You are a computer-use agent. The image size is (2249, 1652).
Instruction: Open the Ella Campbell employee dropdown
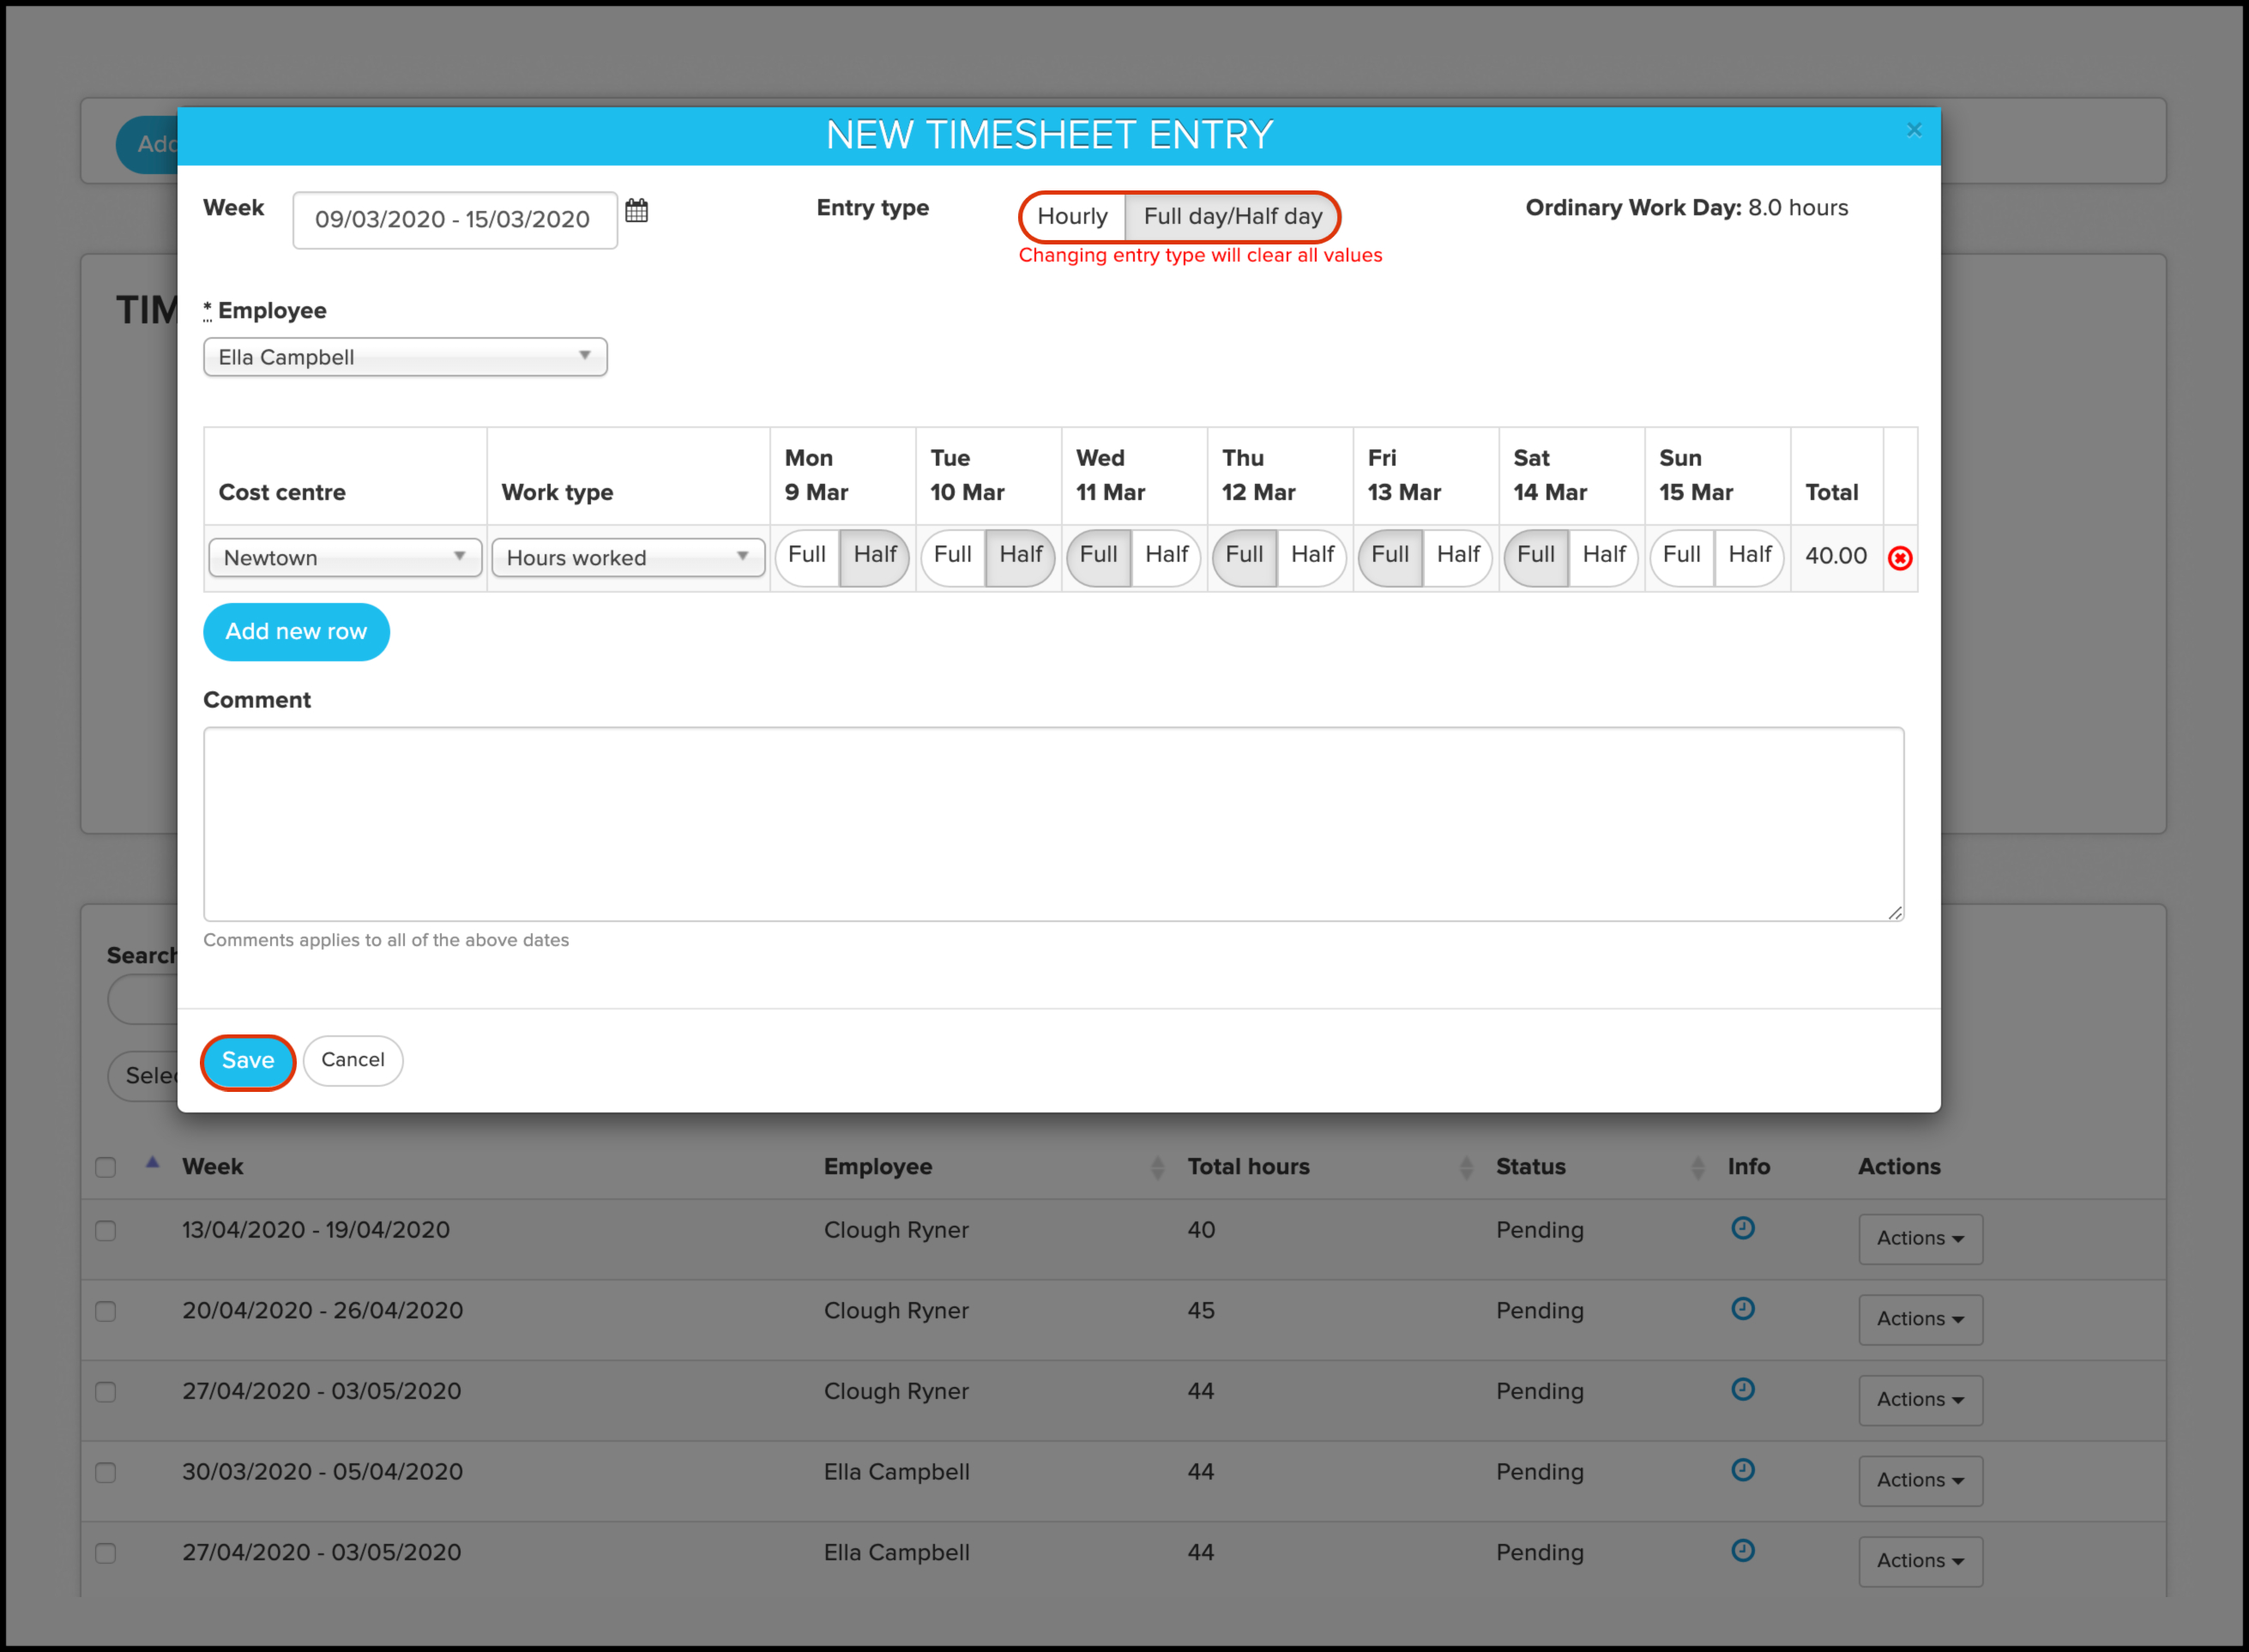click(x=405, y=357)
